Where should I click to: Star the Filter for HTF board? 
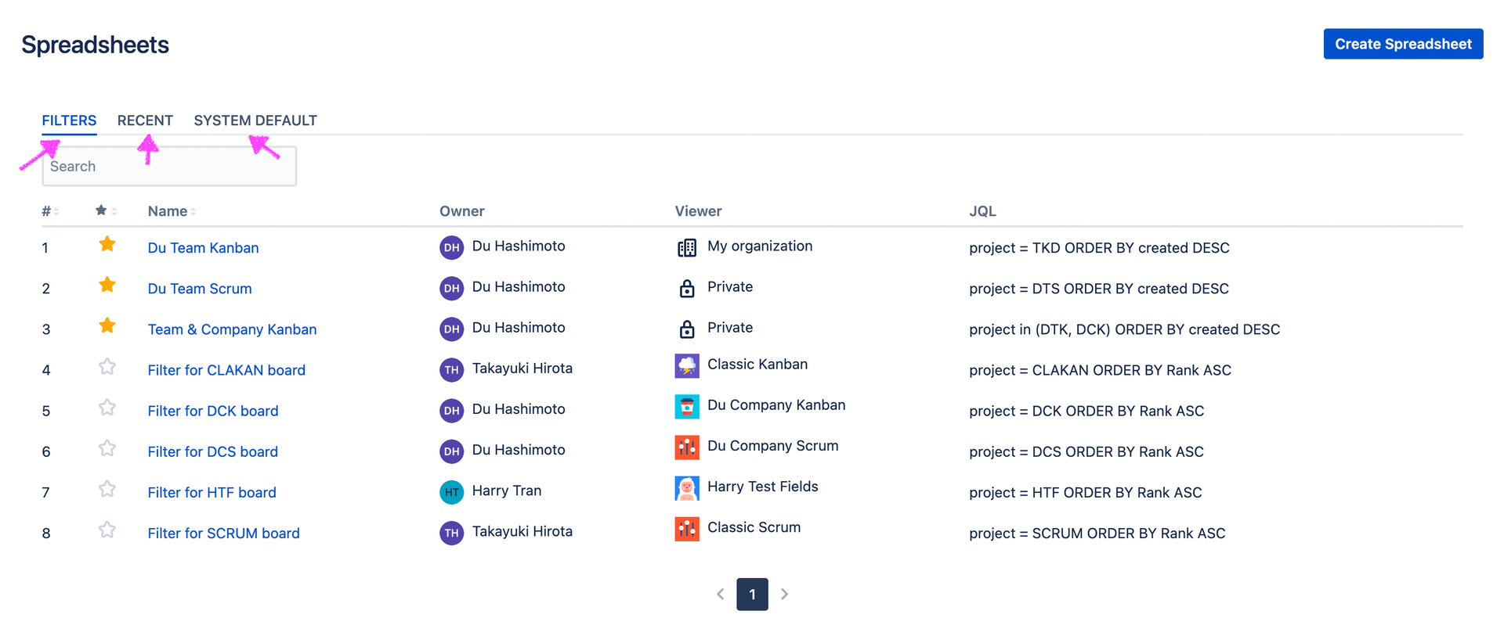[107, 488]
